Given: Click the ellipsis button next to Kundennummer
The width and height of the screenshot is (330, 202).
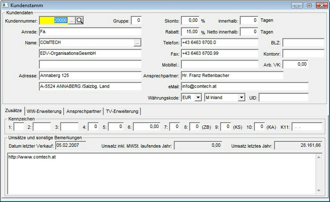Looking at the screenshot, I should [x=72, y=21].
